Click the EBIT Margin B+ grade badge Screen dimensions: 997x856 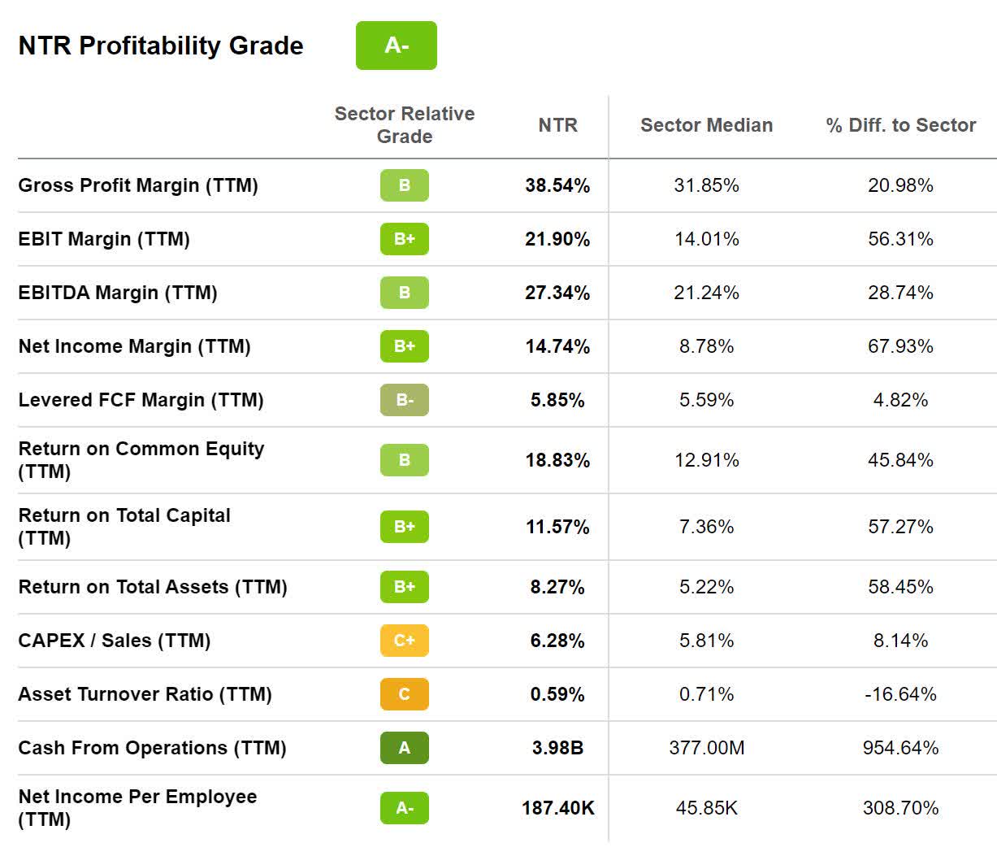404,239
